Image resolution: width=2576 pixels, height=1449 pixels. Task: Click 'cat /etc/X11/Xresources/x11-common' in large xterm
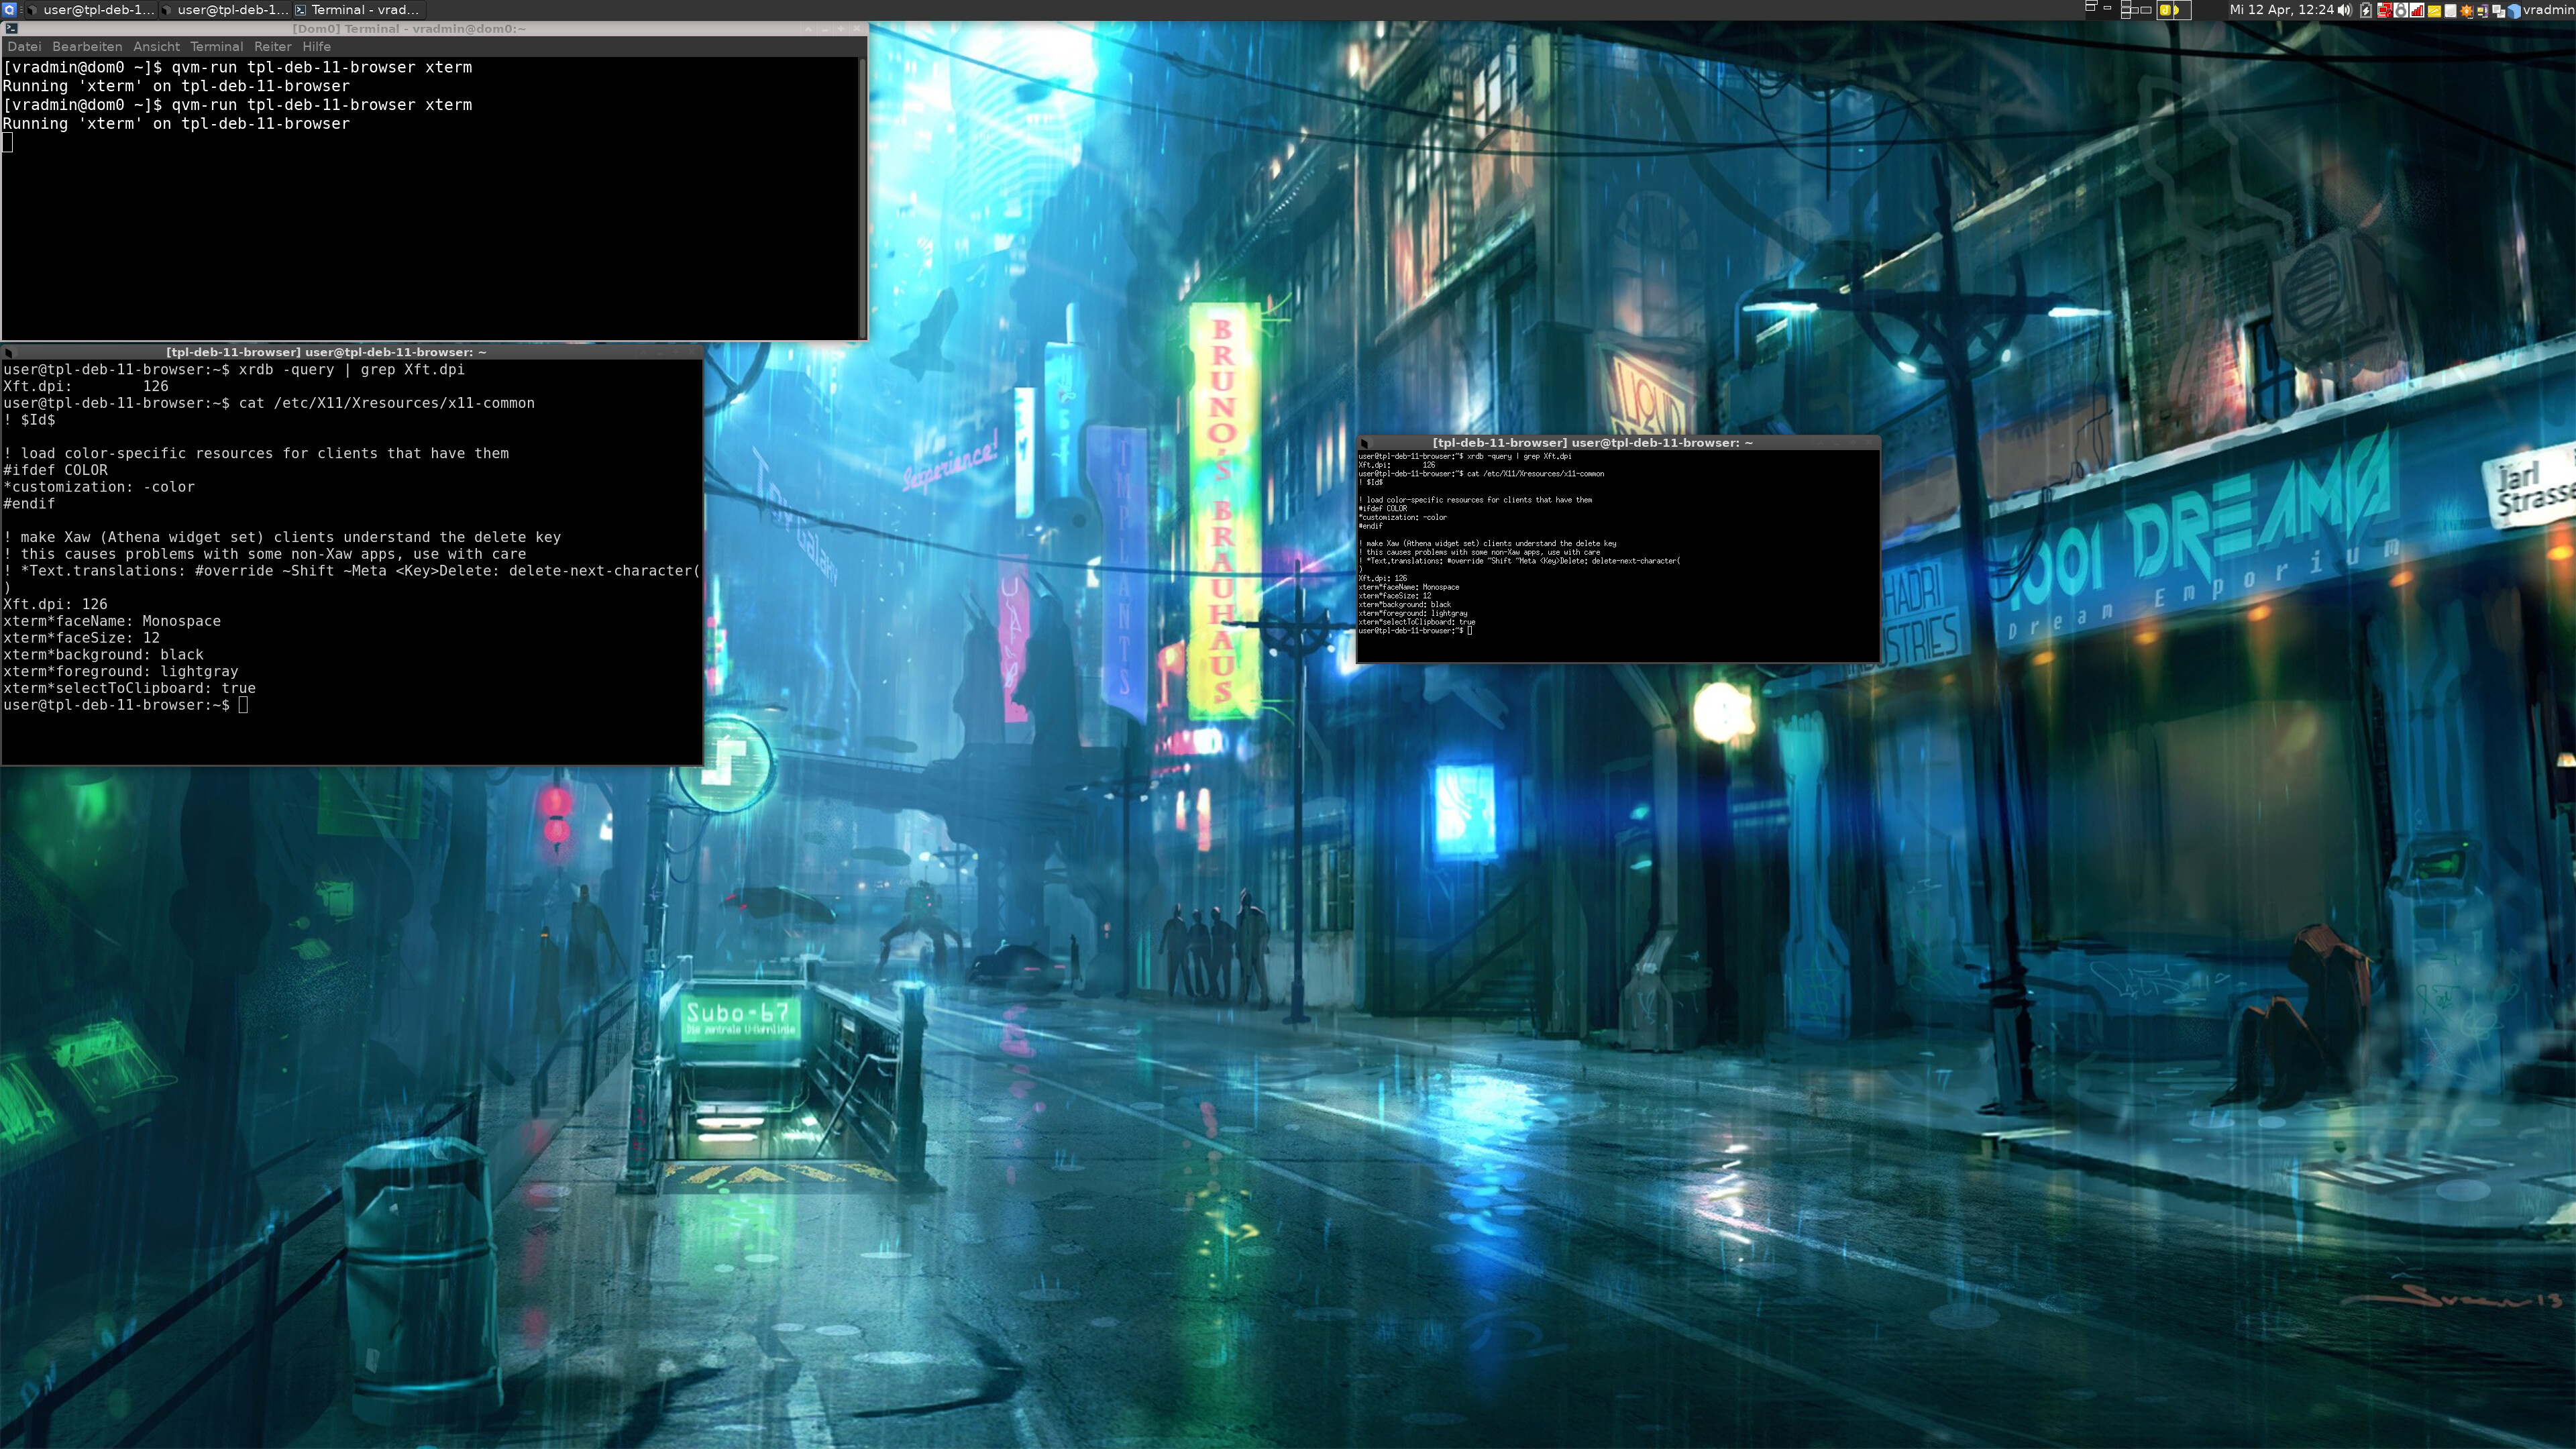[387, 403]
